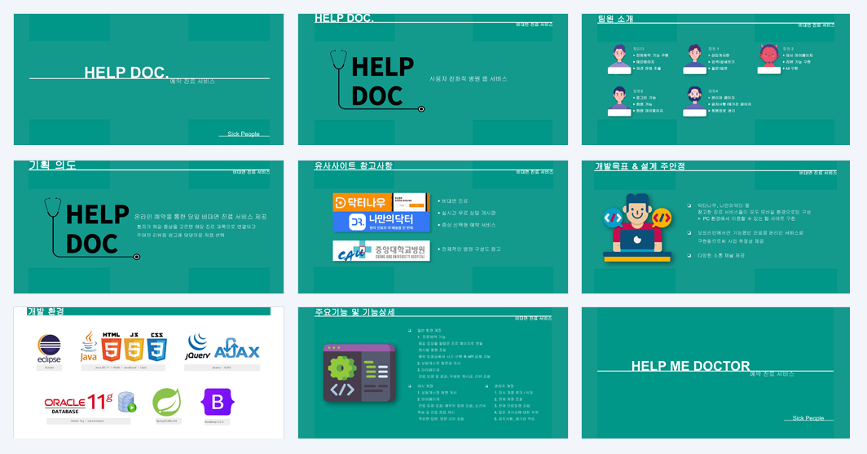Click the jQuery logo
Screen dimensions: 867x454
[197, 347]
